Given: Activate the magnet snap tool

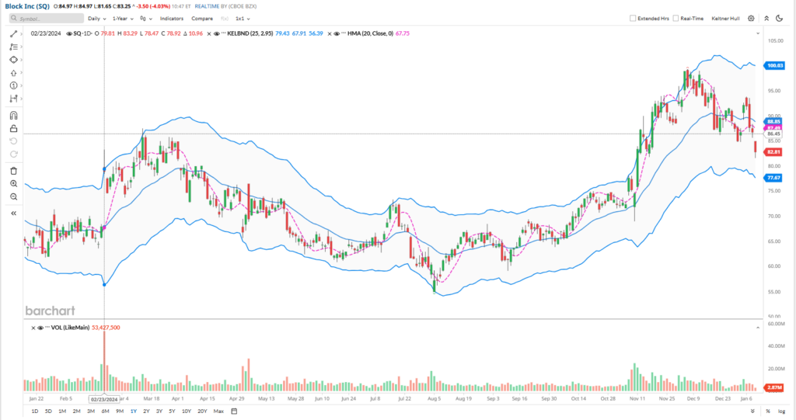Looking at the screenshot, I should (x=14, y=114).
